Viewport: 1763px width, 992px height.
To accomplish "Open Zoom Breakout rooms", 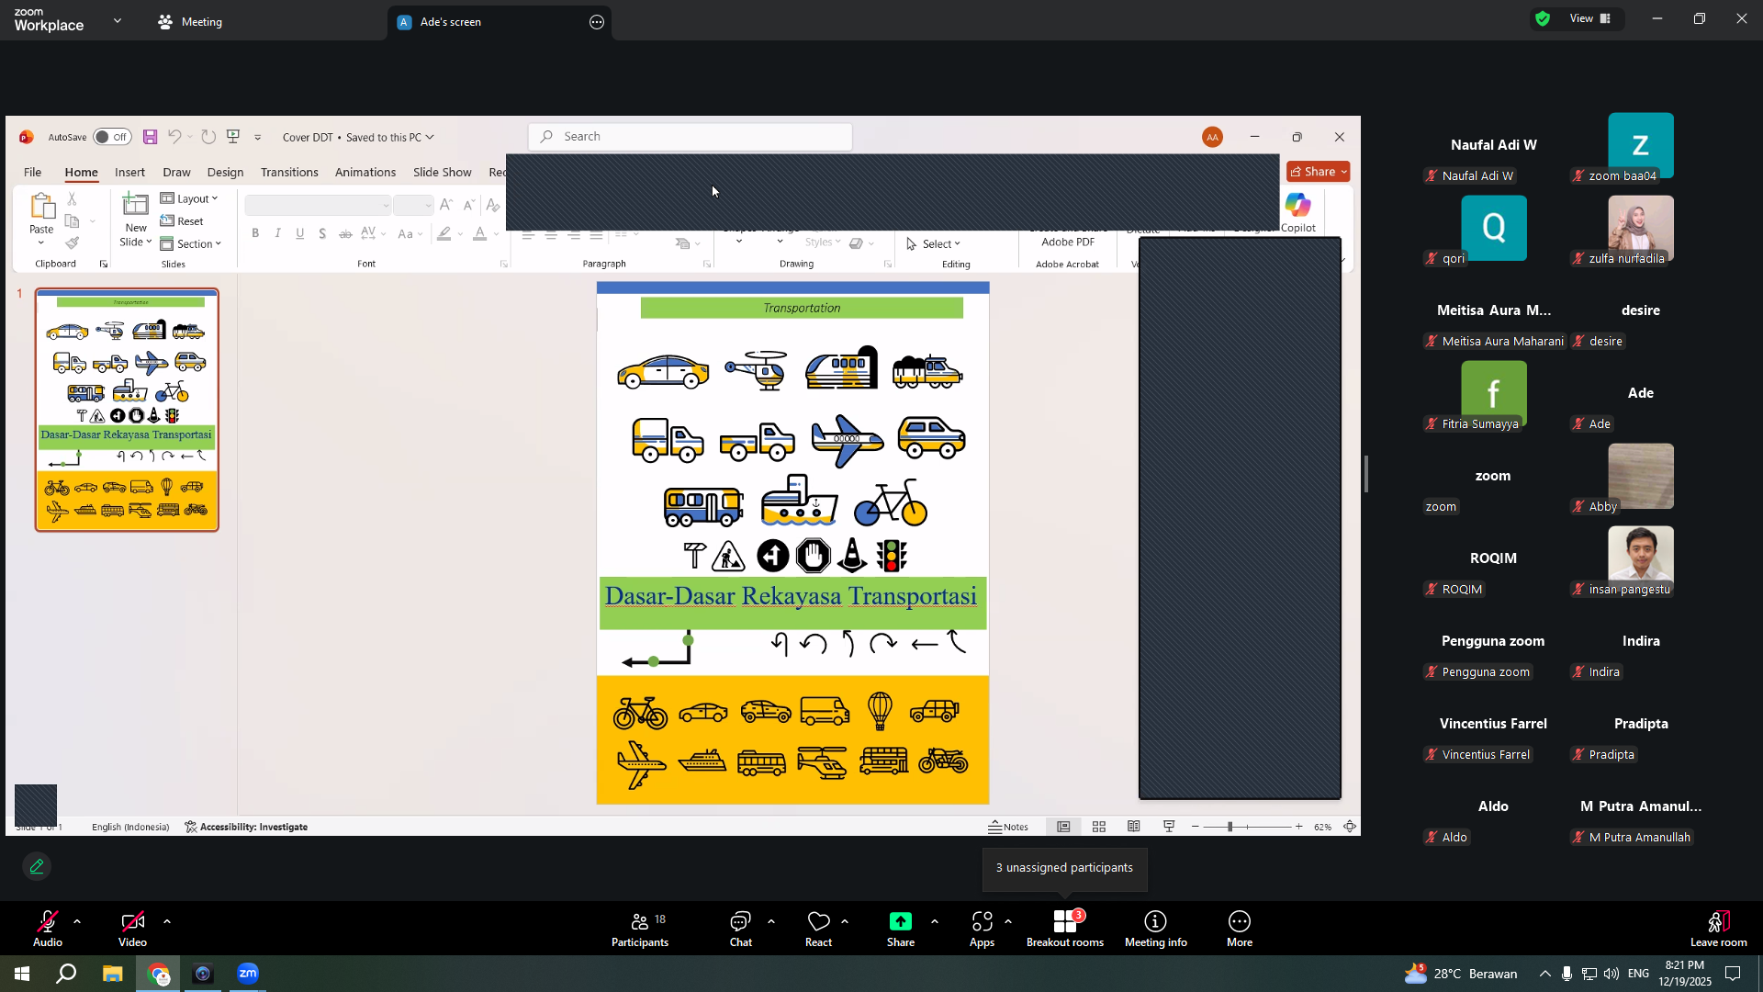I will tap(1065, 930).
